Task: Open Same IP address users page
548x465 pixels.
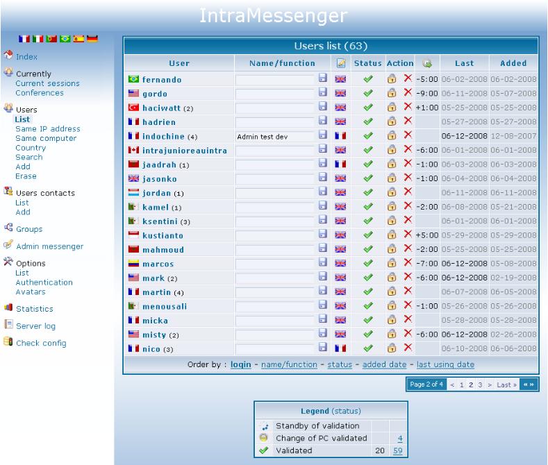Action: tap(48, 129)
